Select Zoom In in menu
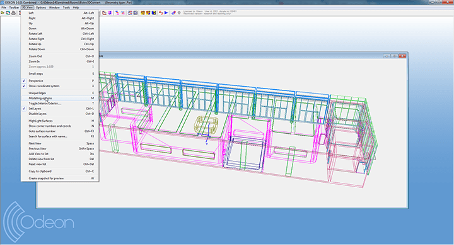The width and height of the screenshot is (454, 245). tap(60, 62)
